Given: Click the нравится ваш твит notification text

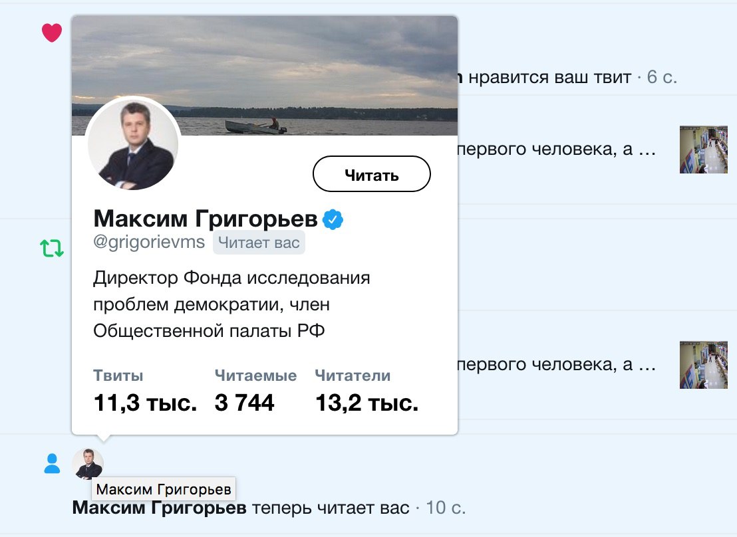Looking at the screenshot, I should pyautogui.click(x=549, y=78).
